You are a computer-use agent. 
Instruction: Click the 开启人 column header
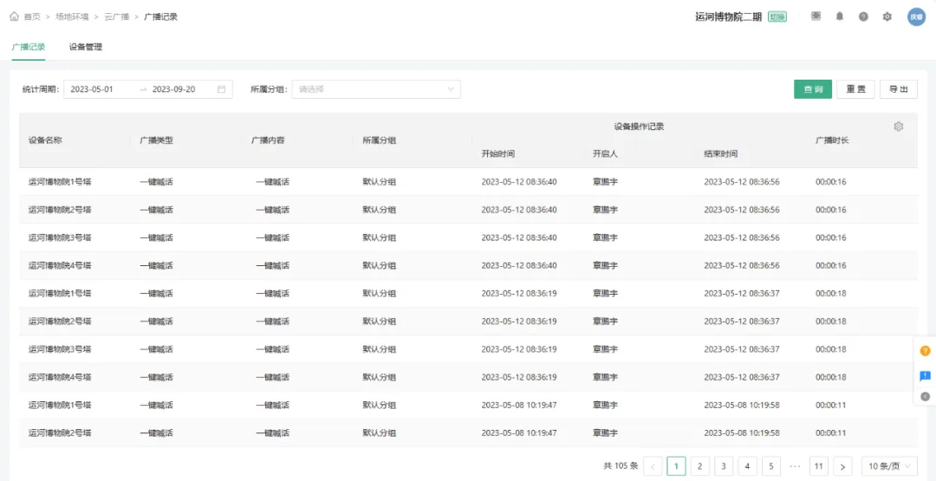[x=605, y=154]
